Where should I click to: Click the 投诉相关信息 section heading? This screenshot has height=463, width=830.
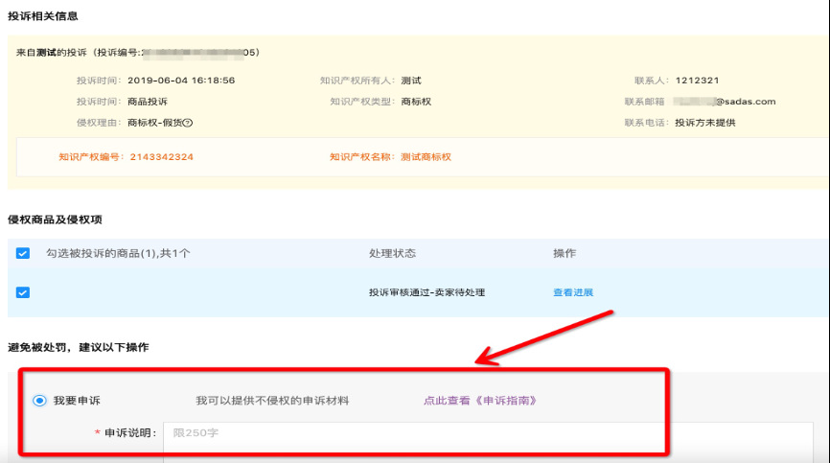(43, 16)
